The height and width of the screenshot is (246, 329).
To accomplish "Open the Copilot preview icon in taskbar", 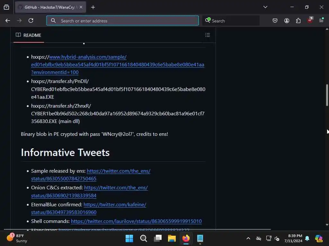I will (319, 238).
